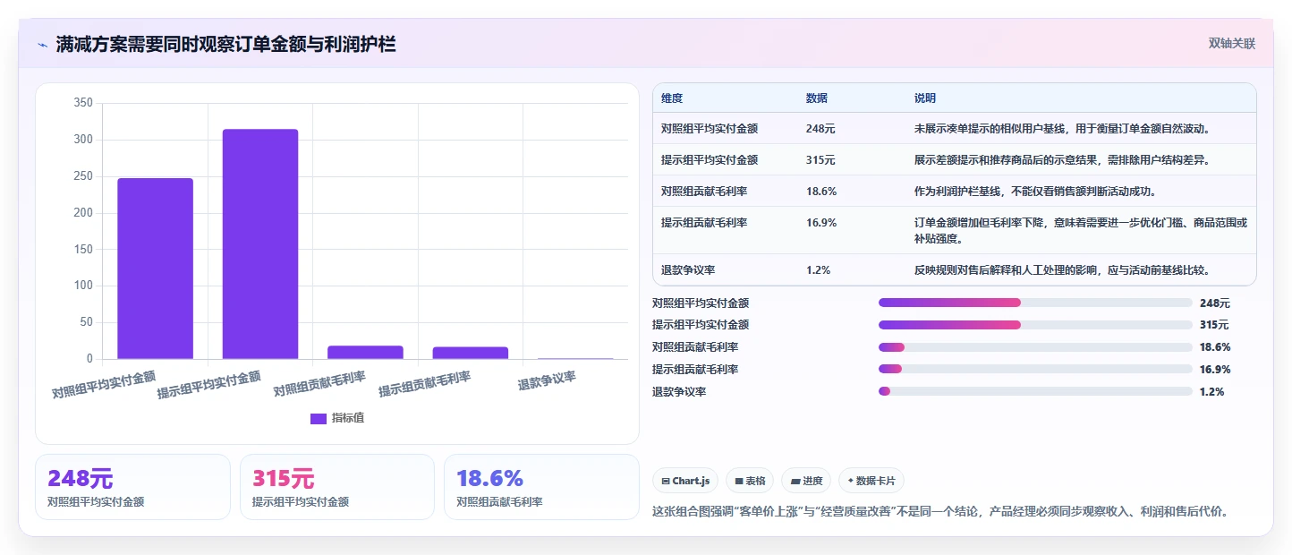
Task: Click the 对照组平均实付金额 progress bar
Action: [x=1035, y=303]
